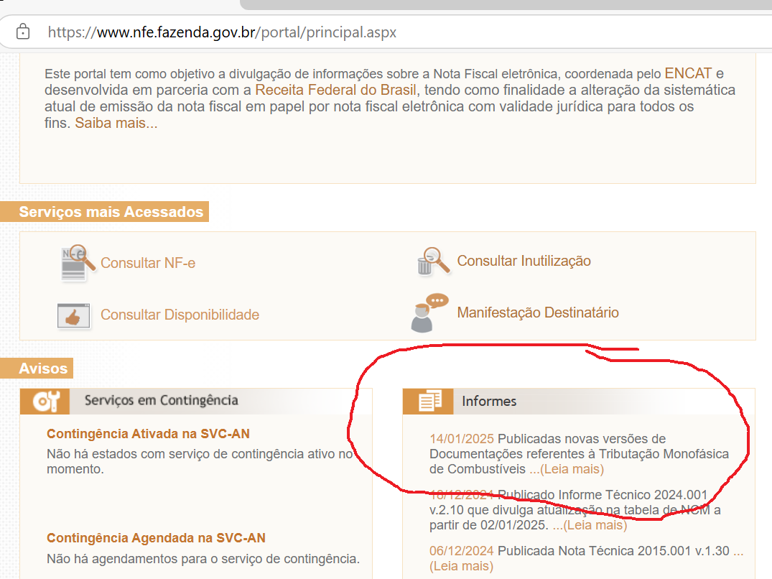Click the Consultar Disponibilidade thumbs-up icon
The height and width of the screenshot is (579, 772).
pos(74,315)
